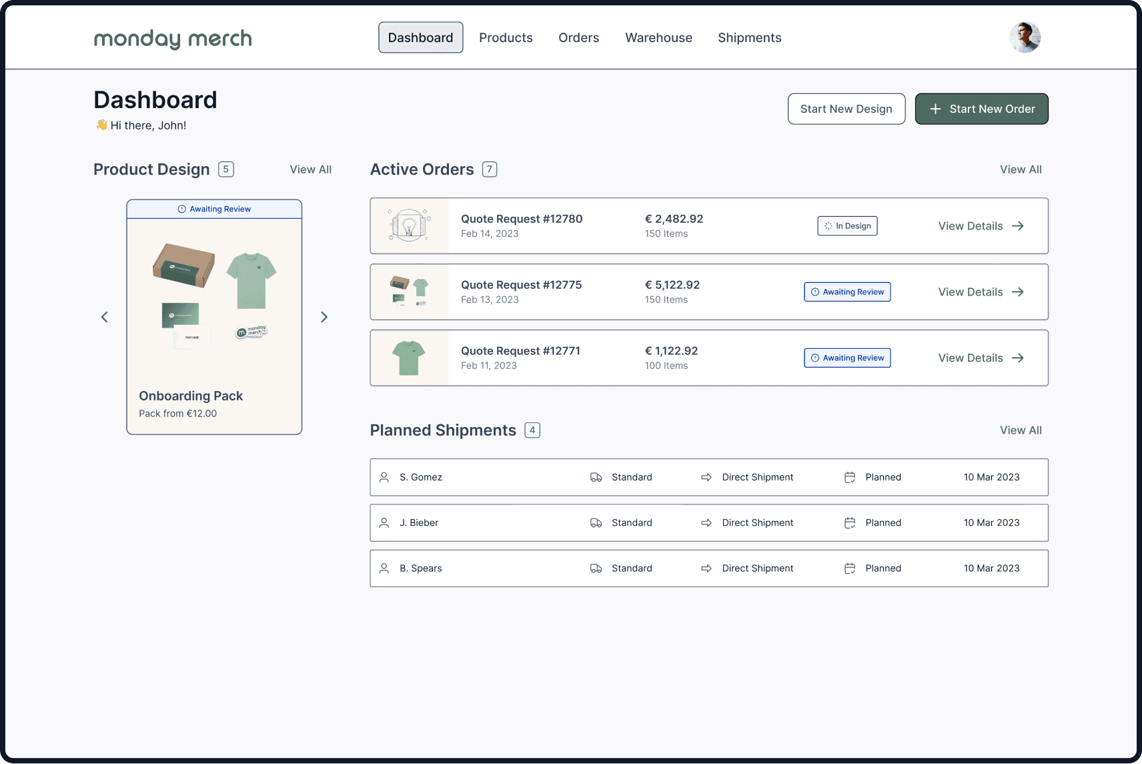This screenshot has width=1142, height=764.
Task: Click the calendar icon in J. Bieber row
Action: point(850,522)
